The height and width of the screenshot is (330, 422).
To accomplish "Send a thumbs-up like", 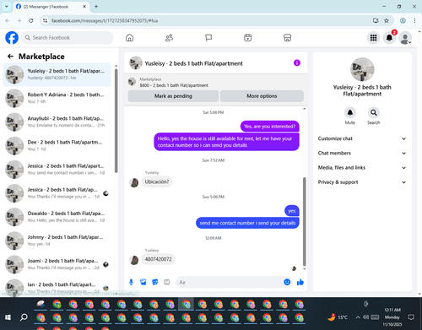I will coord(300,282).
